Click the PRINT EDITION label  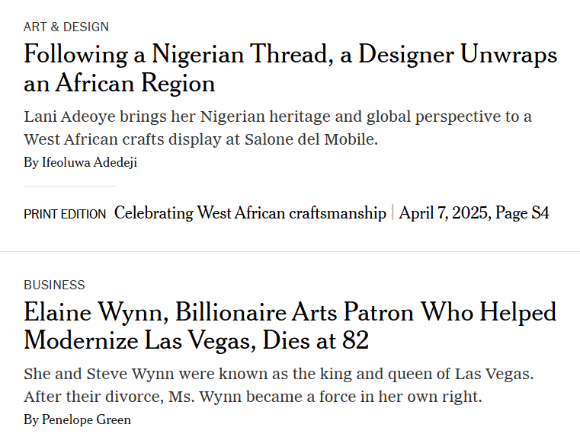pyautogui.click(x=65, y=214)
